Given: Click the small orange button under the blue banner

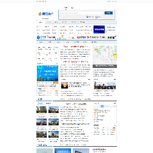Looking at the screenshot, I should pos(56,83).
